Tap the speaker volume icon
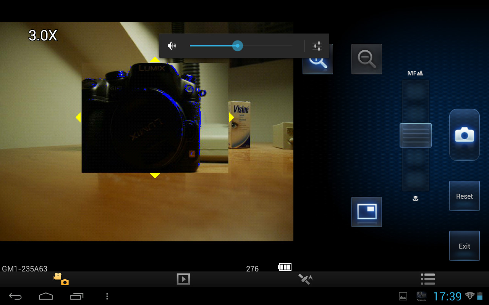Image resolution: width=489 pixels, height=305 pixels. 172,46
